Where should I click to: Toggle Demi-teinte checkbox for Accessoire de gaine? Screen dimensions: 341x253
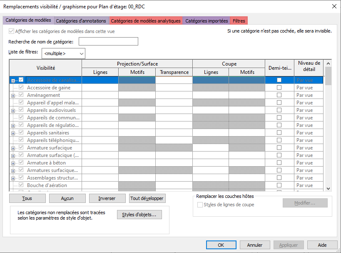click(279, 88)
